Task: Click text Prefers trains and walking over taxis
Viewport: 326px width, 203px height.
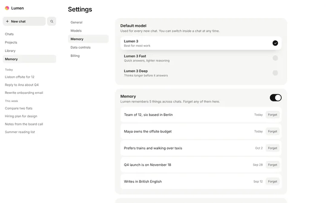Action: point(153,148)
